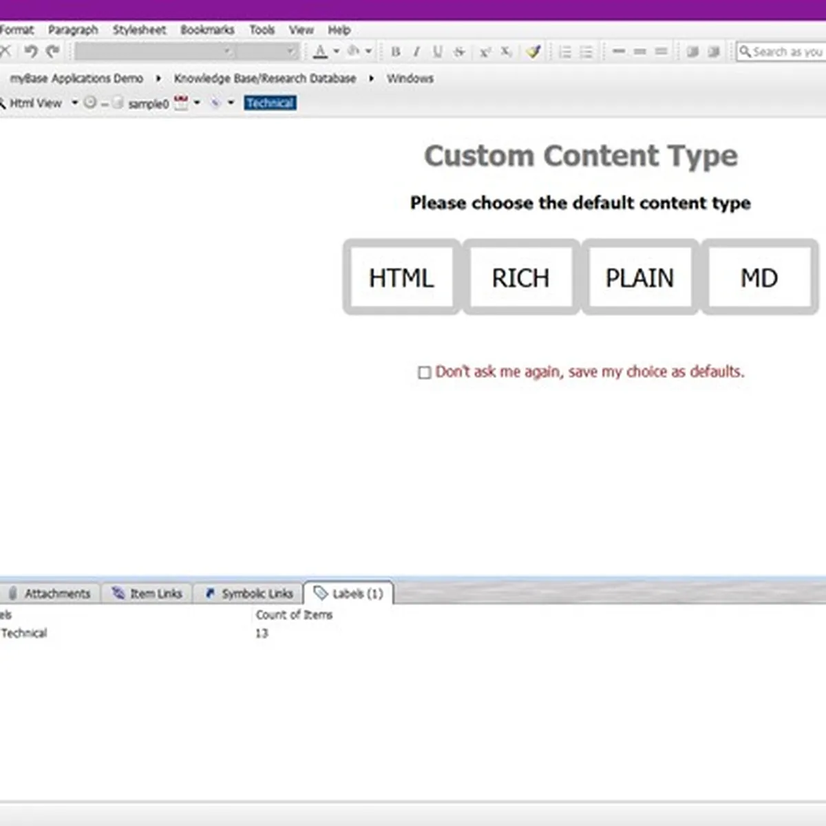Click the first horizontal-line style icon
826x826 pixels.
click(619, 52)
